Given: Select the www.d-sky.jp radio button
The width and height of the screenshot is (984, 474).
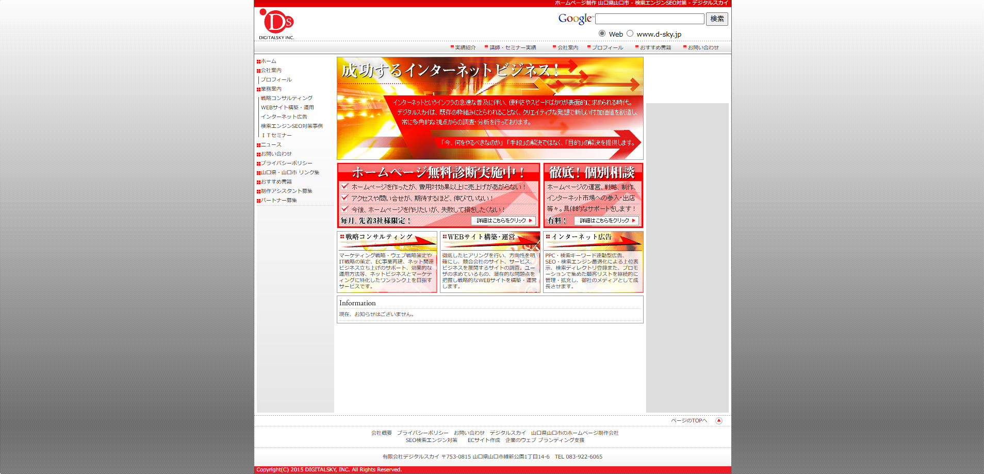Looking at the screenshot, I should pos(630,34).
